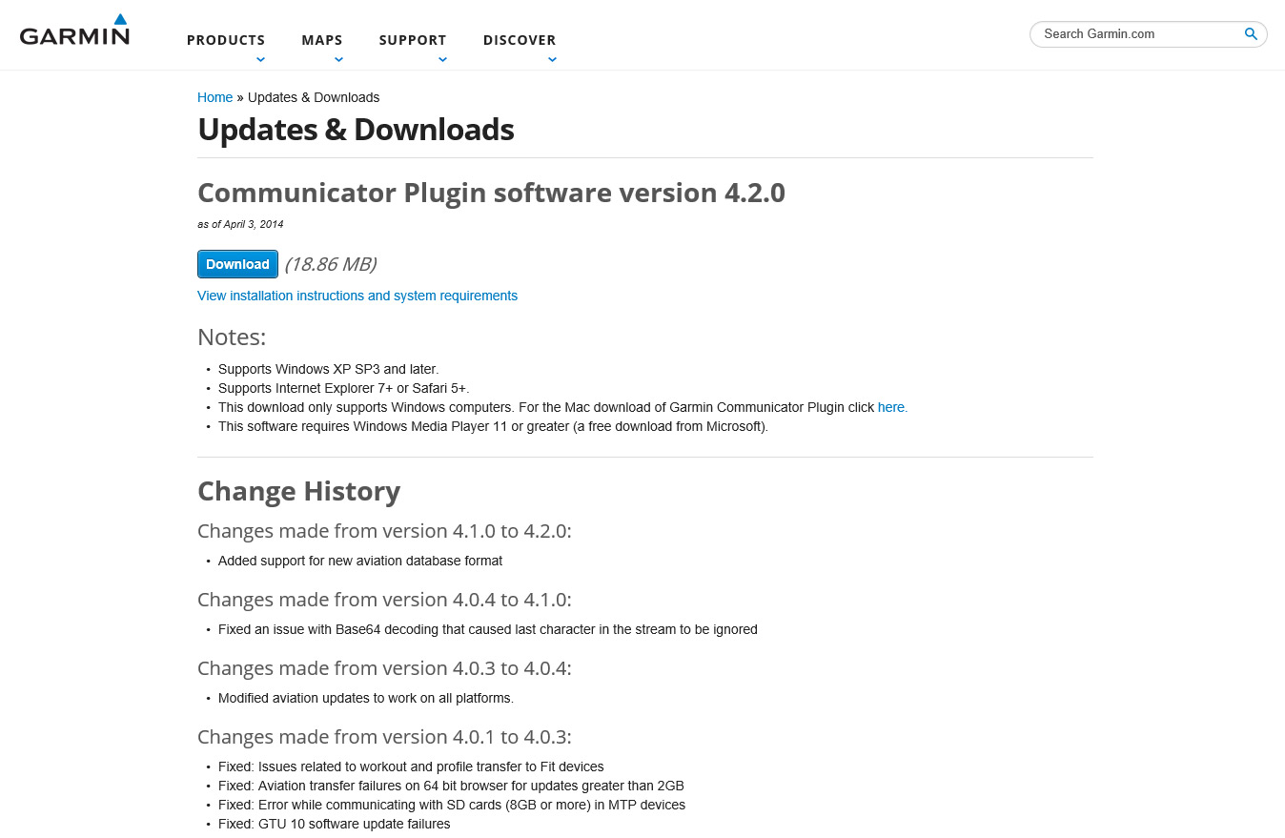
Task: Click the GTU 10 software update fix entry
Action: (x=334, y=824)
